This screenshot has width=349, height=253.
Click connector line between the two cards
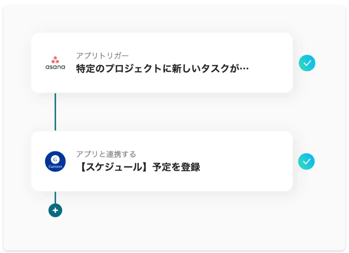point(55,112)
